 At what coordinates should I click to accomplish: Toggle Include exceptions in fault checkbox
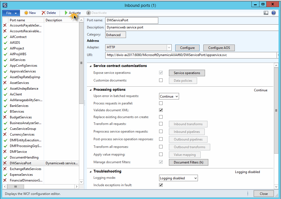click(x=161, y=185)
